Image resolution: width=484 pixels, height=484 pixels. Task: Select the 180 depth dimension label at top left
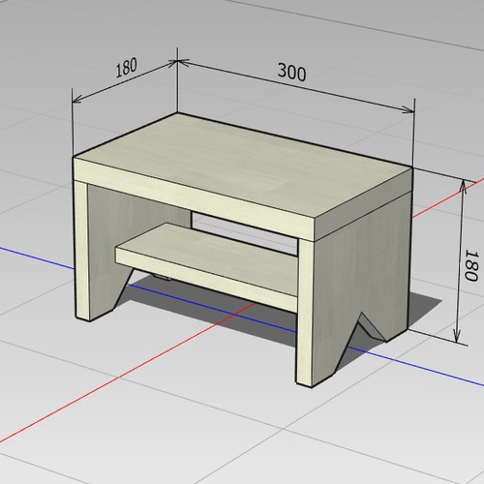tap(126, 68)
